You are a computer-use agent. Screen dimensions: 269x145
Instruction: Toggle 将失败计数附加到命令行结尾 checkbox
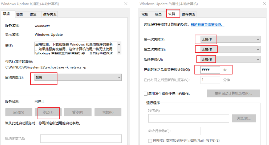point(150,141)
